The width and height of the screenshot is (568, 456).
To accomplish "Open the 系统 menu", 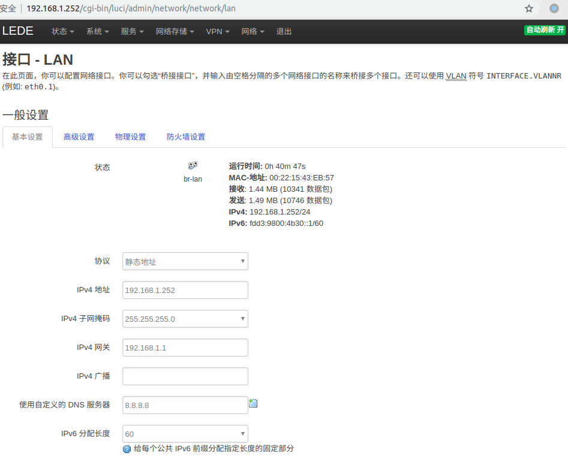I will [97, 31].
